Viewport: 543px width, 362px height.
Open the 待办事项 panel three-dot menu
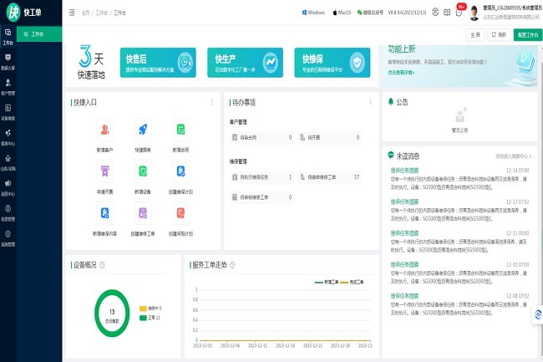click(368, 102)
